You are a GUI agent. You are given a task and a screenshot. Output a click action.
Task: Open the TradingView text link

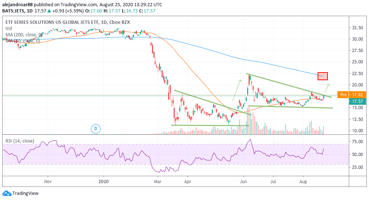coord(25,193)
